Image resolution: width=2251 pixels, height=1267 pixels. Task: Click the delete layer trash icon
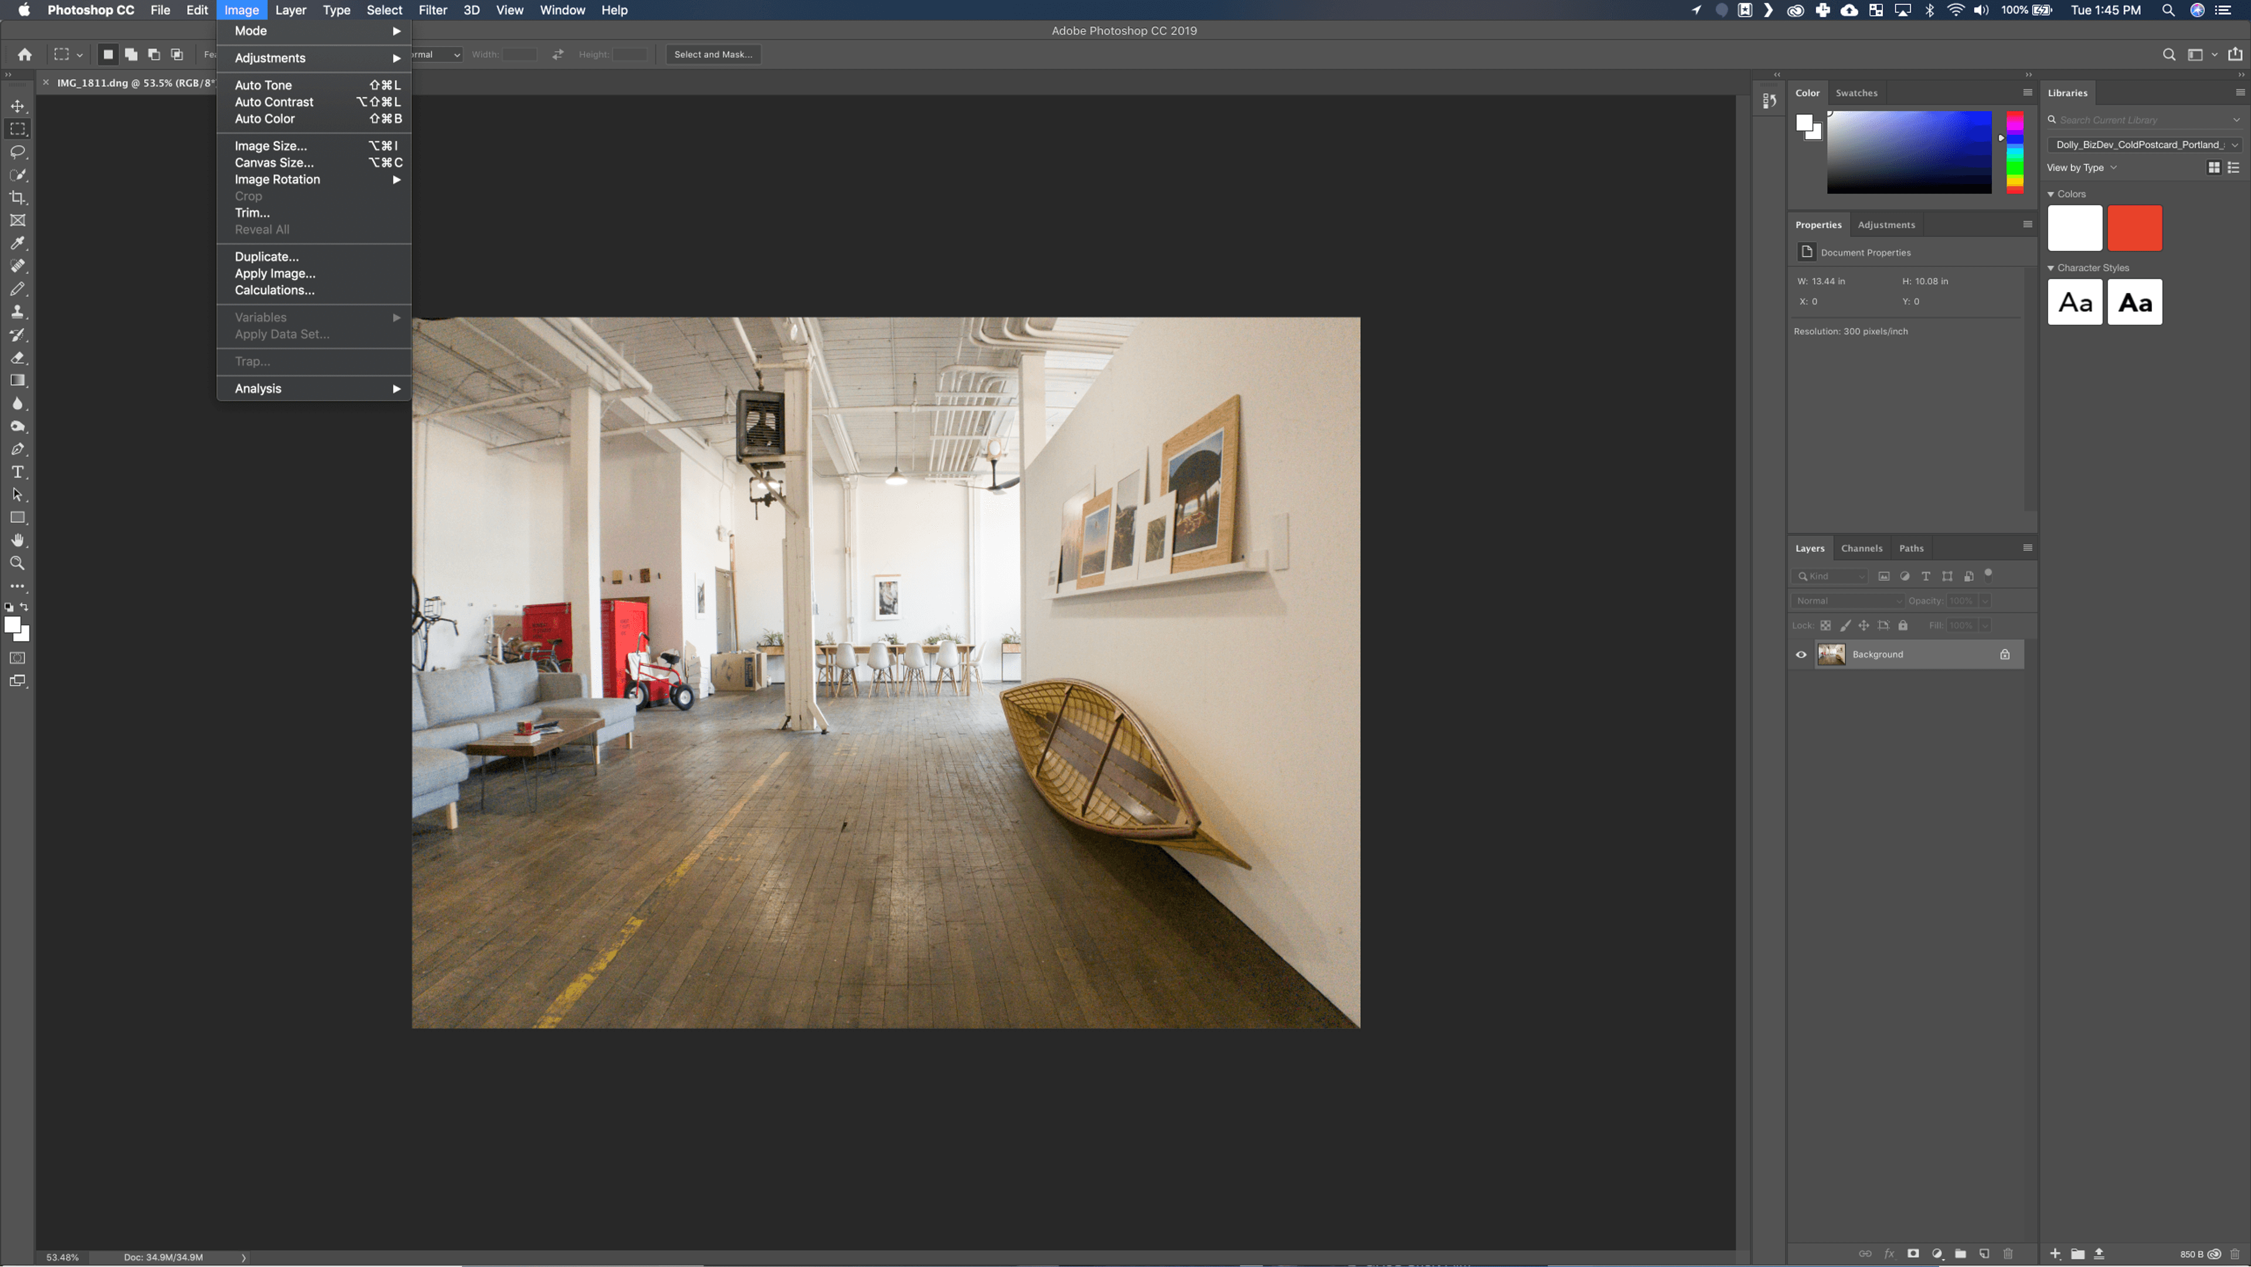2008,1253
